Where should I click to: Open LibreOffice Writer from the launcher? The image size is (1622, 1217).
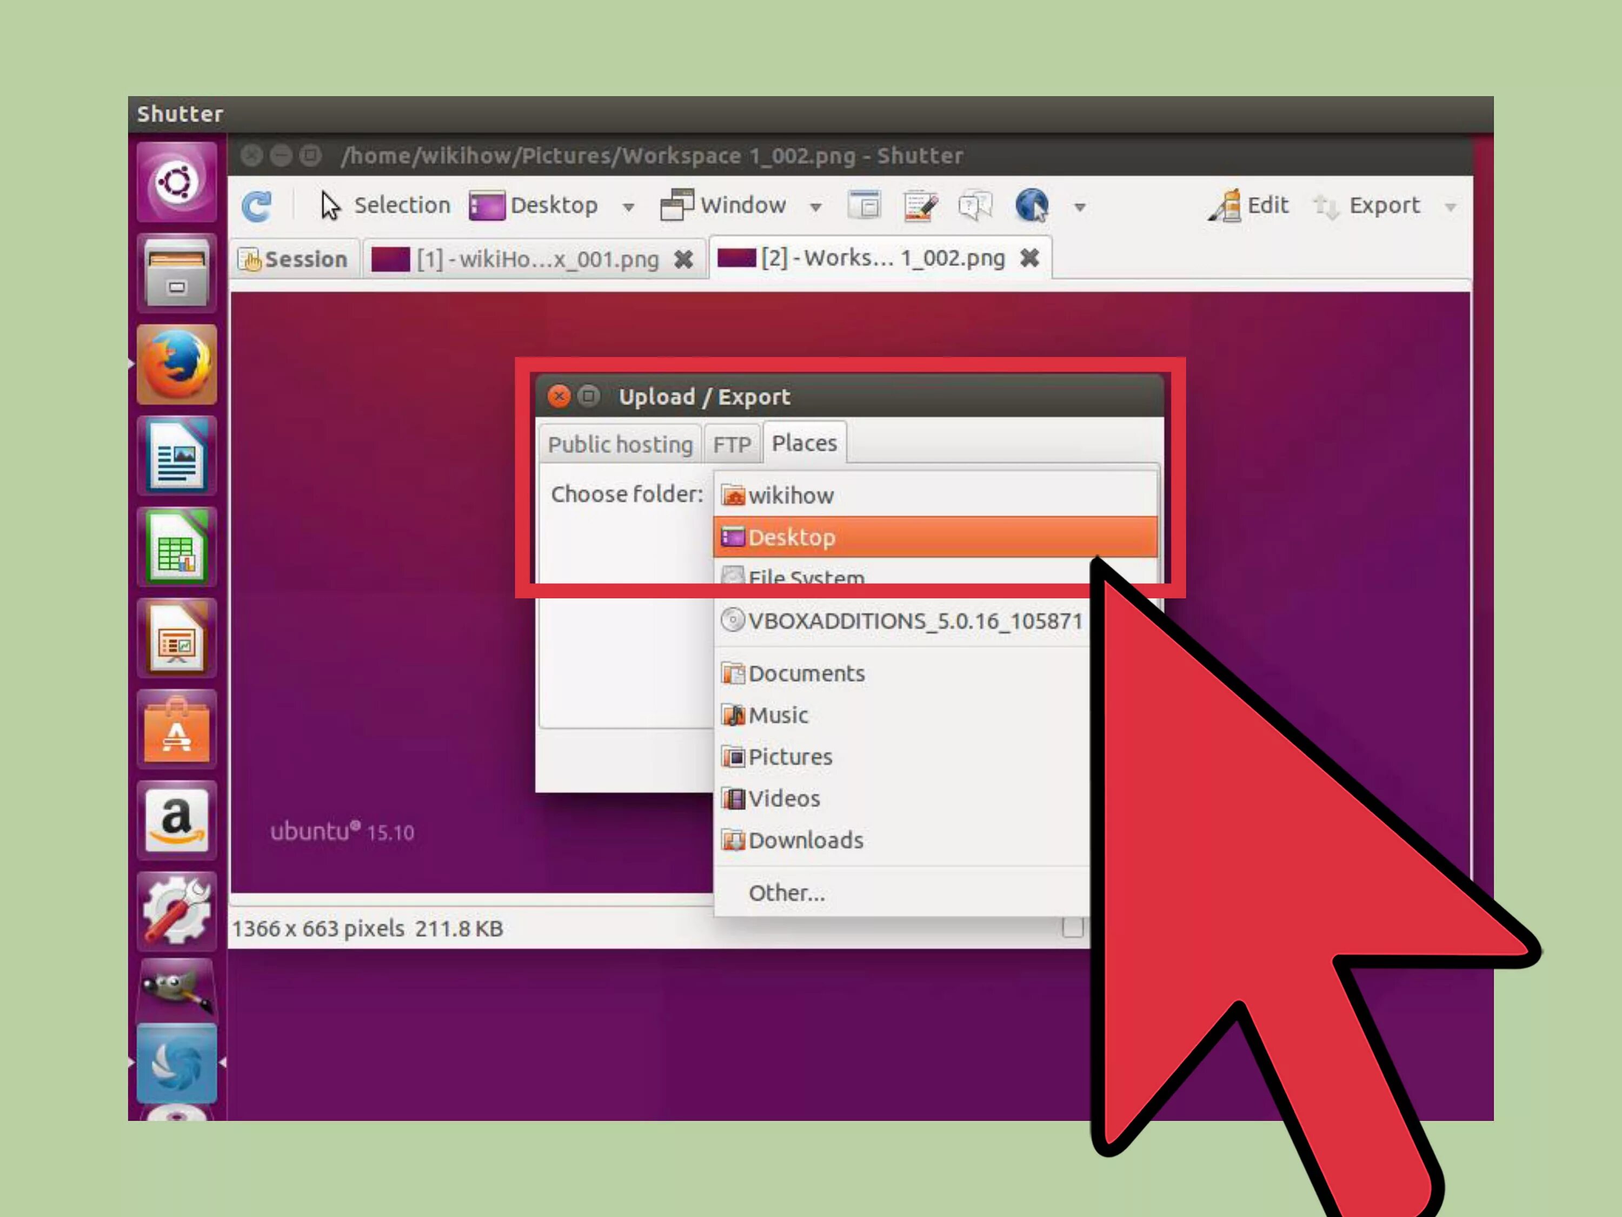(x=176, y=455)
